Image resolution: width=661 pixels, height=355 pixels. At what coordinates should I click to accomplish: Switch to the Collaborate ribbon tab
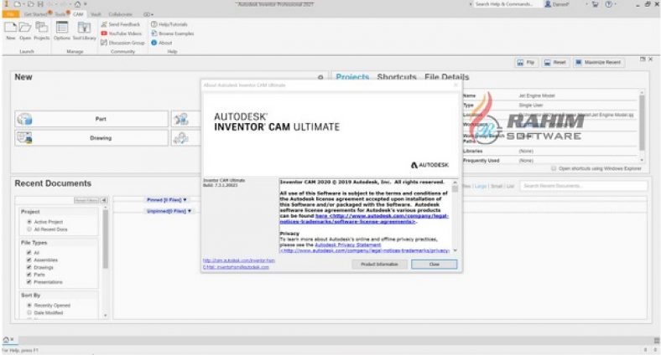121,14
